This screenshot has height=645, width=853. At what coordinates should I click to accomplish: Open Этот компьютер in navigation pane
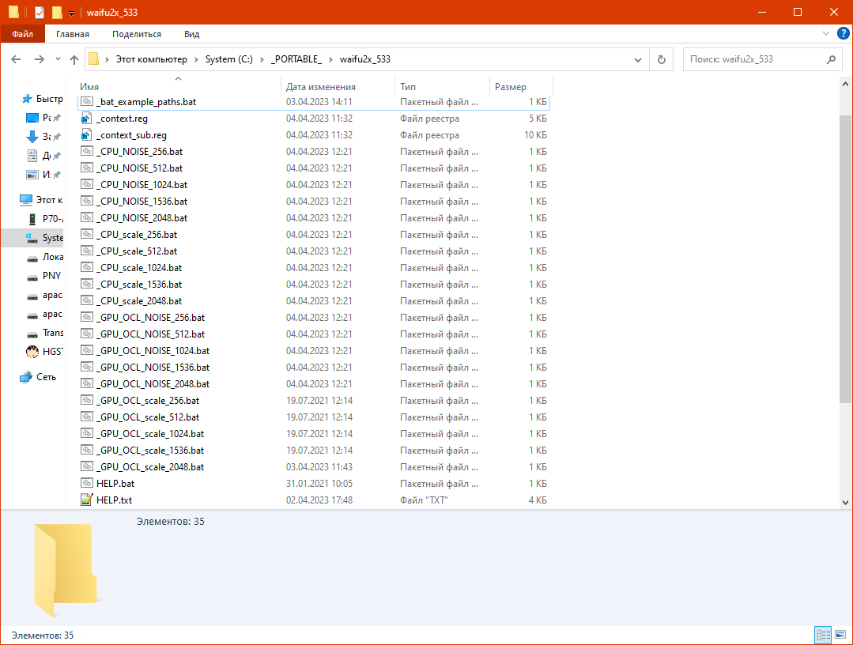coord(41,200)
